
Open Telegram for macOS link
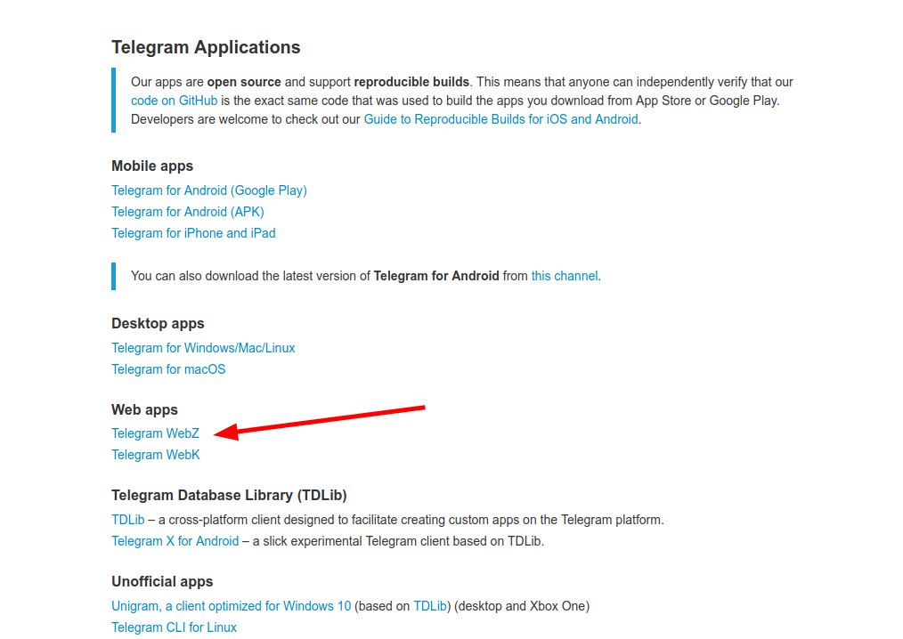coord(168,369)
